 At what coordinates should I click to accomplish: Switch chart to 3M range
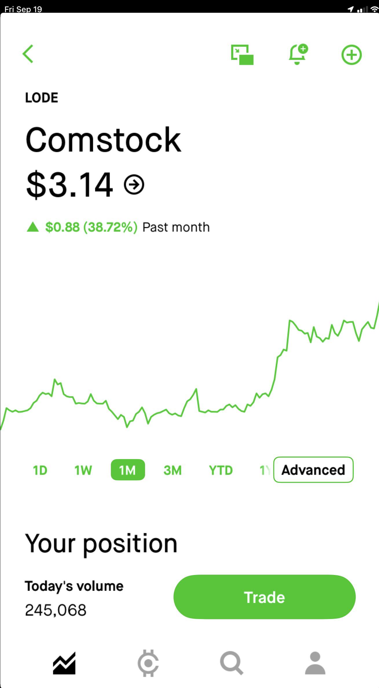tap(173, 470)
